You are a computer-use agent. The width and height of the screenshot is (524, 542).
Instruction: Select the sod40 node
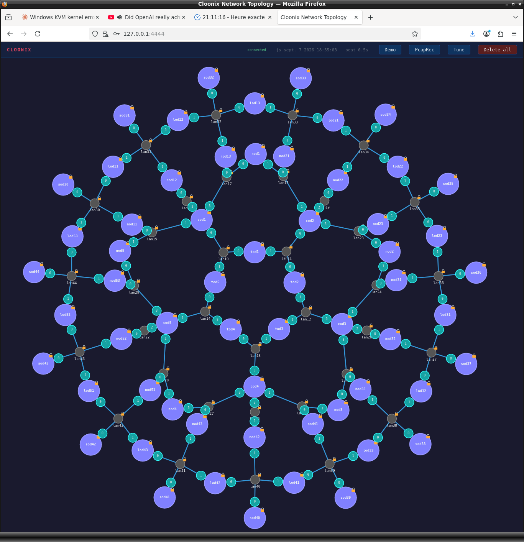coord(255,518)
